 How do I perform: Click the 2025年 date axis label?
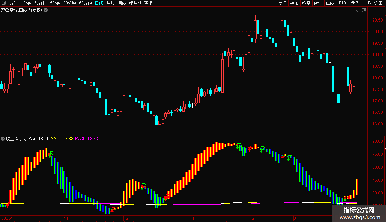tap(8, 218)
